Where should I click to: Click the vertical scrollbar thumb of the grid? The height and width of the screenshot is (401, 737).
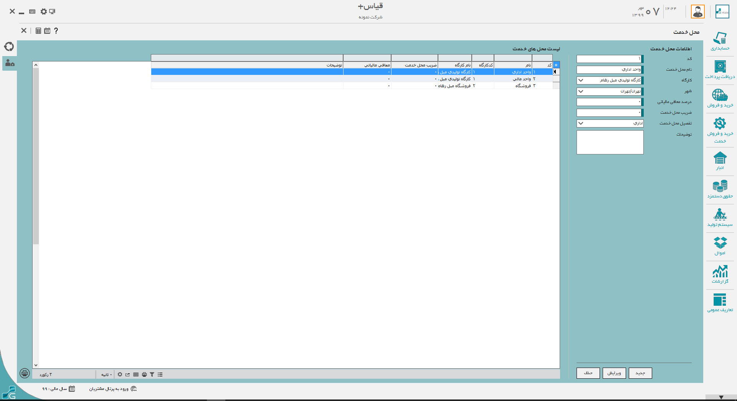(36, 156)
